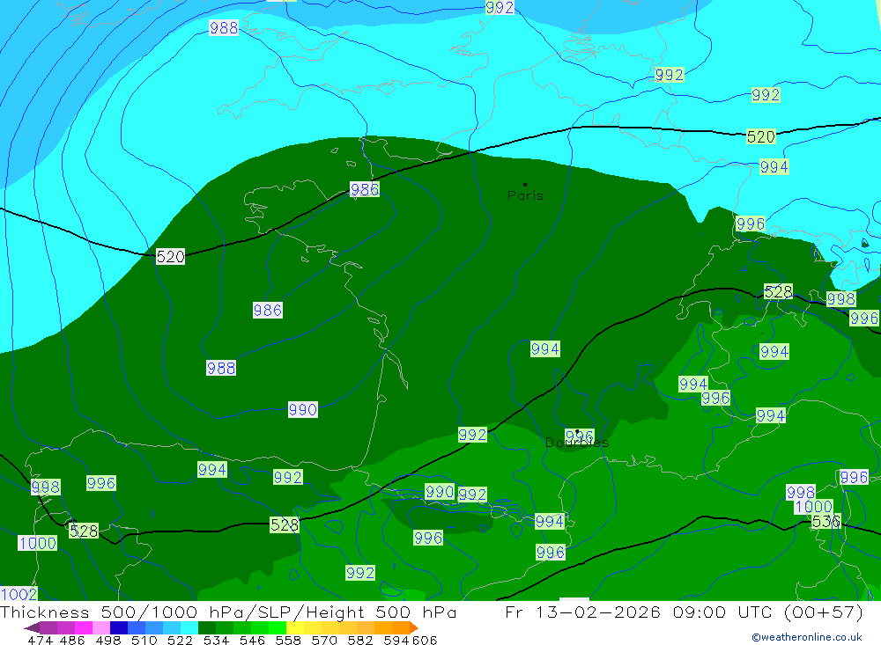Click the dark navy blue legend swatch

coord(119,627)
